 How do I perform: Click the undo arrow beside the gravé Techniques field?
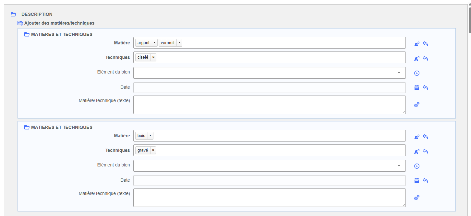pyautogui.click(x=425, y=151)
